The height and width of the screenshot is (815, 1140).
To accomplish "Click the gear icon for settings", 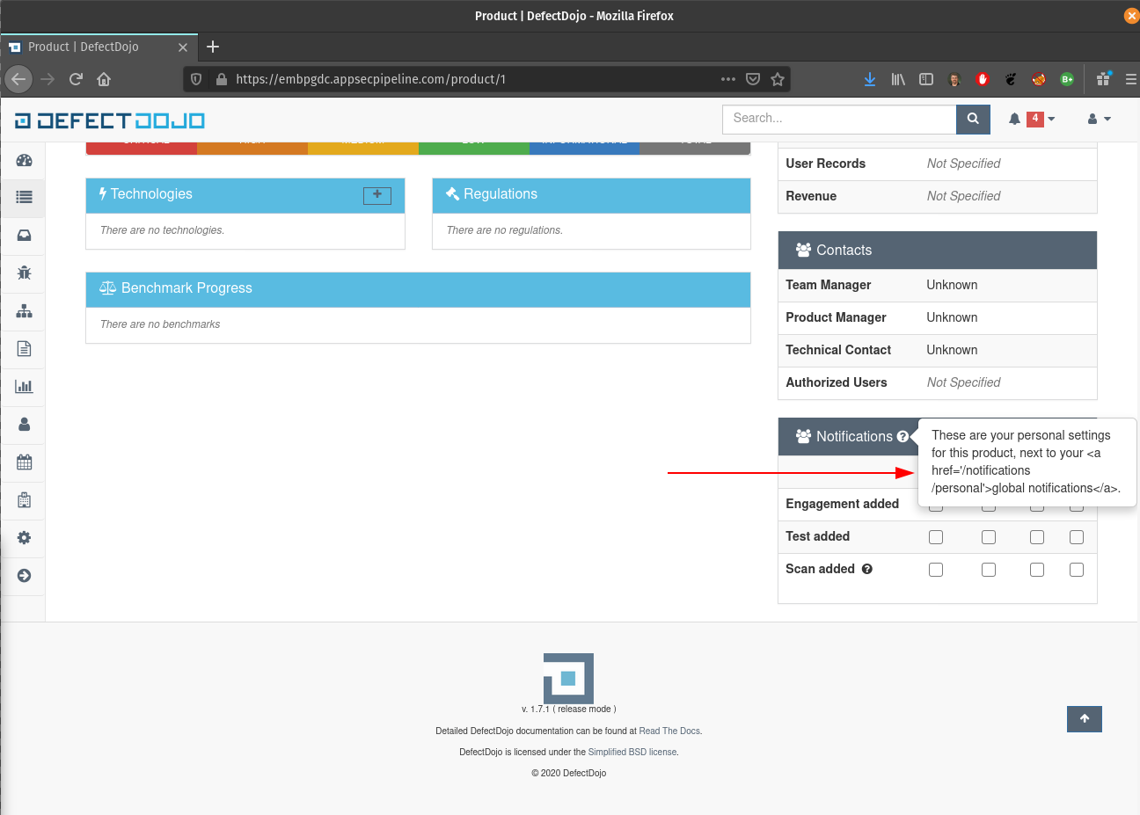I will [x=23, y=538].
